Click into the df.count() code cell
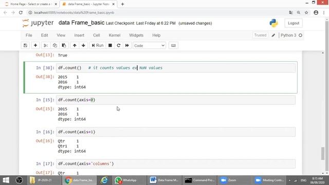Screen dimensions: 329x185 pyautogui.click(x=176, y=68)
